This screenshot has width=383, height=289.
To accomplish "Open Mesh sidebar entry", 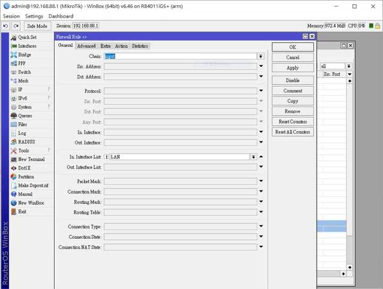I will pyautogui.click(x=23, y=81).
